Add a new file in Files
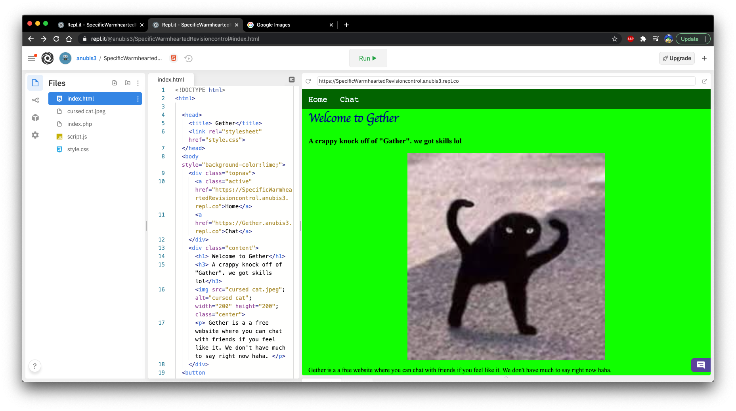 pos(115,83)
